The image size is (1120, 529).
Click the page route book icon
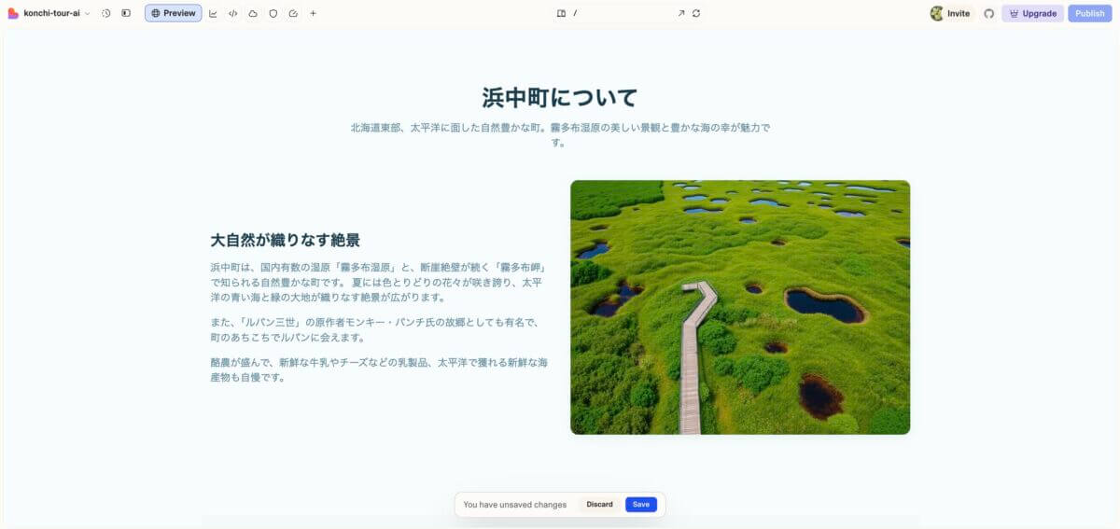click(x=561, y=13)
